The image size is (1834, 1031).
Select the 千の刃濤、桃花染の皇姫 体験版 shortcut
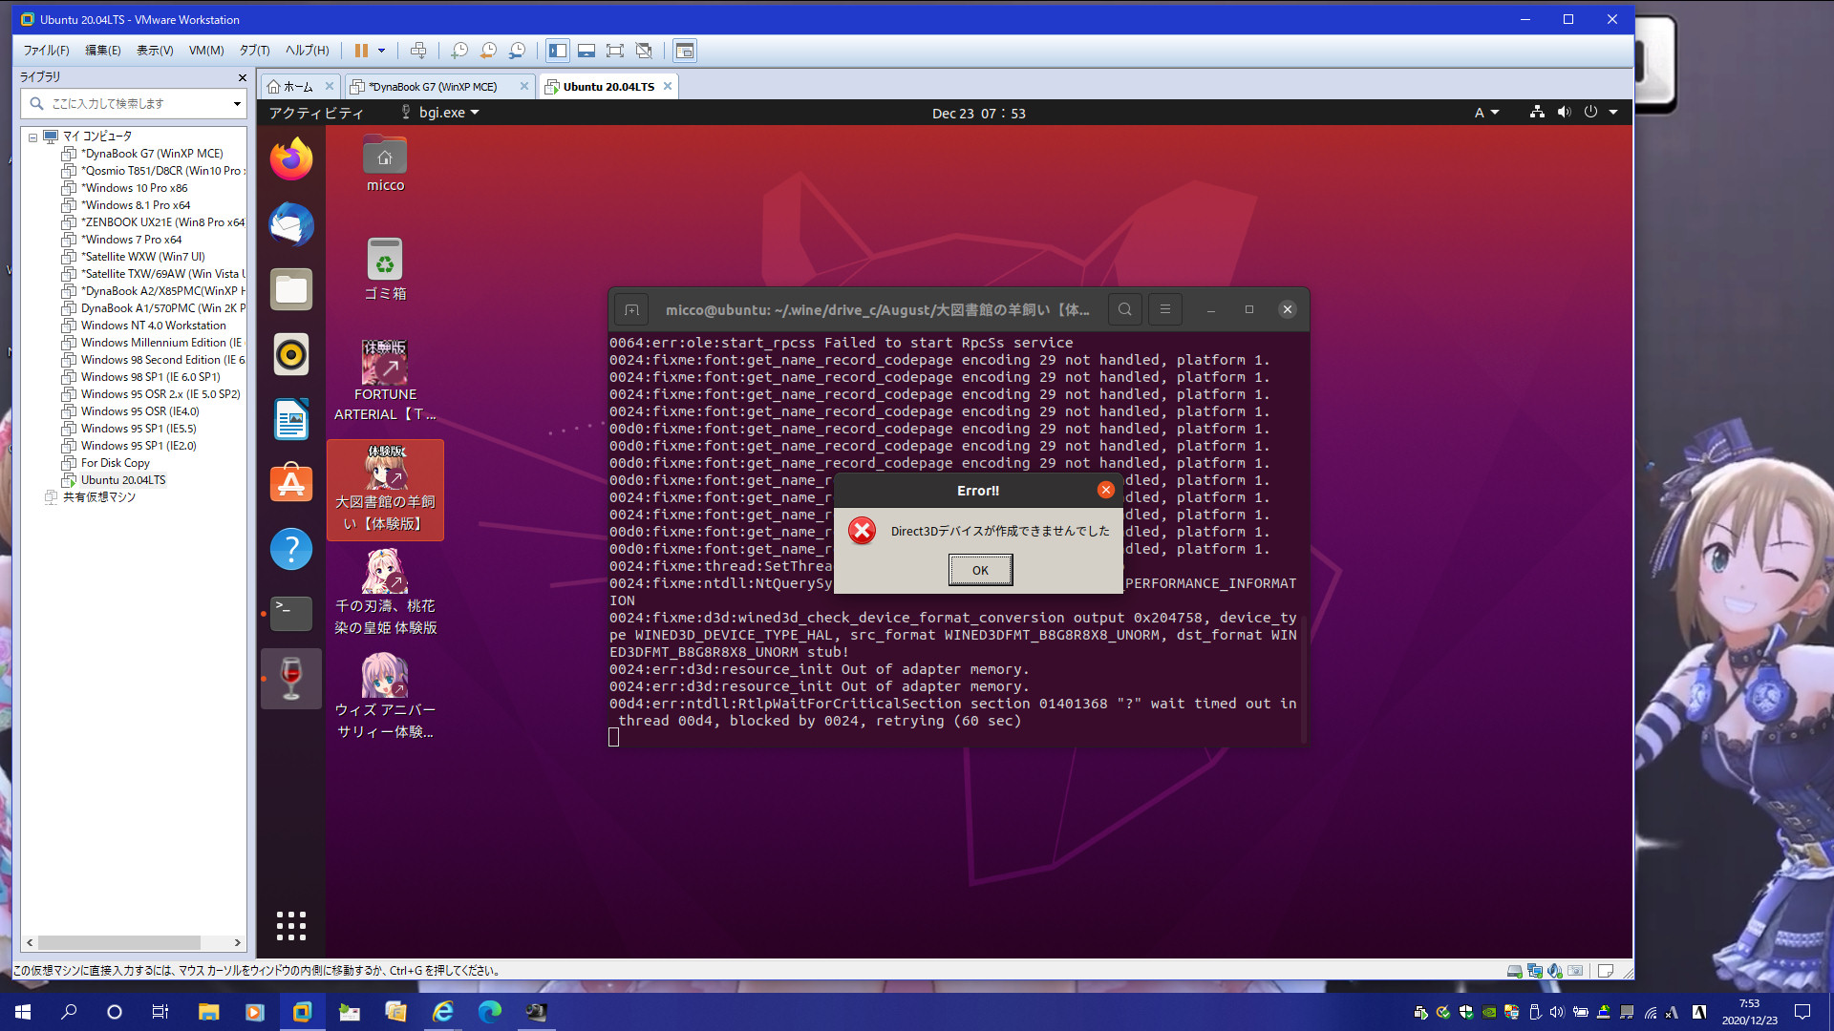[385, 592]
